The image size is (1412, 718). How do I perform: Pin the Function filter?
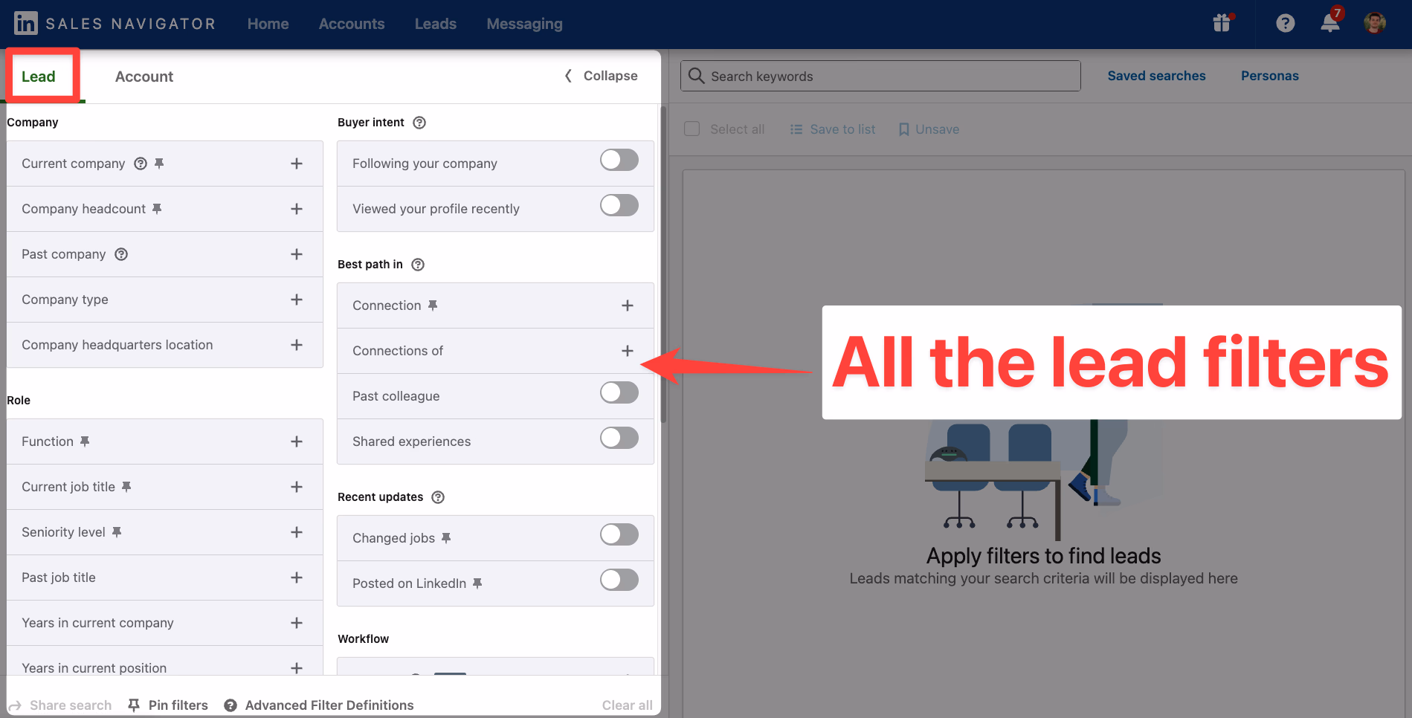[x=85, y=442]
